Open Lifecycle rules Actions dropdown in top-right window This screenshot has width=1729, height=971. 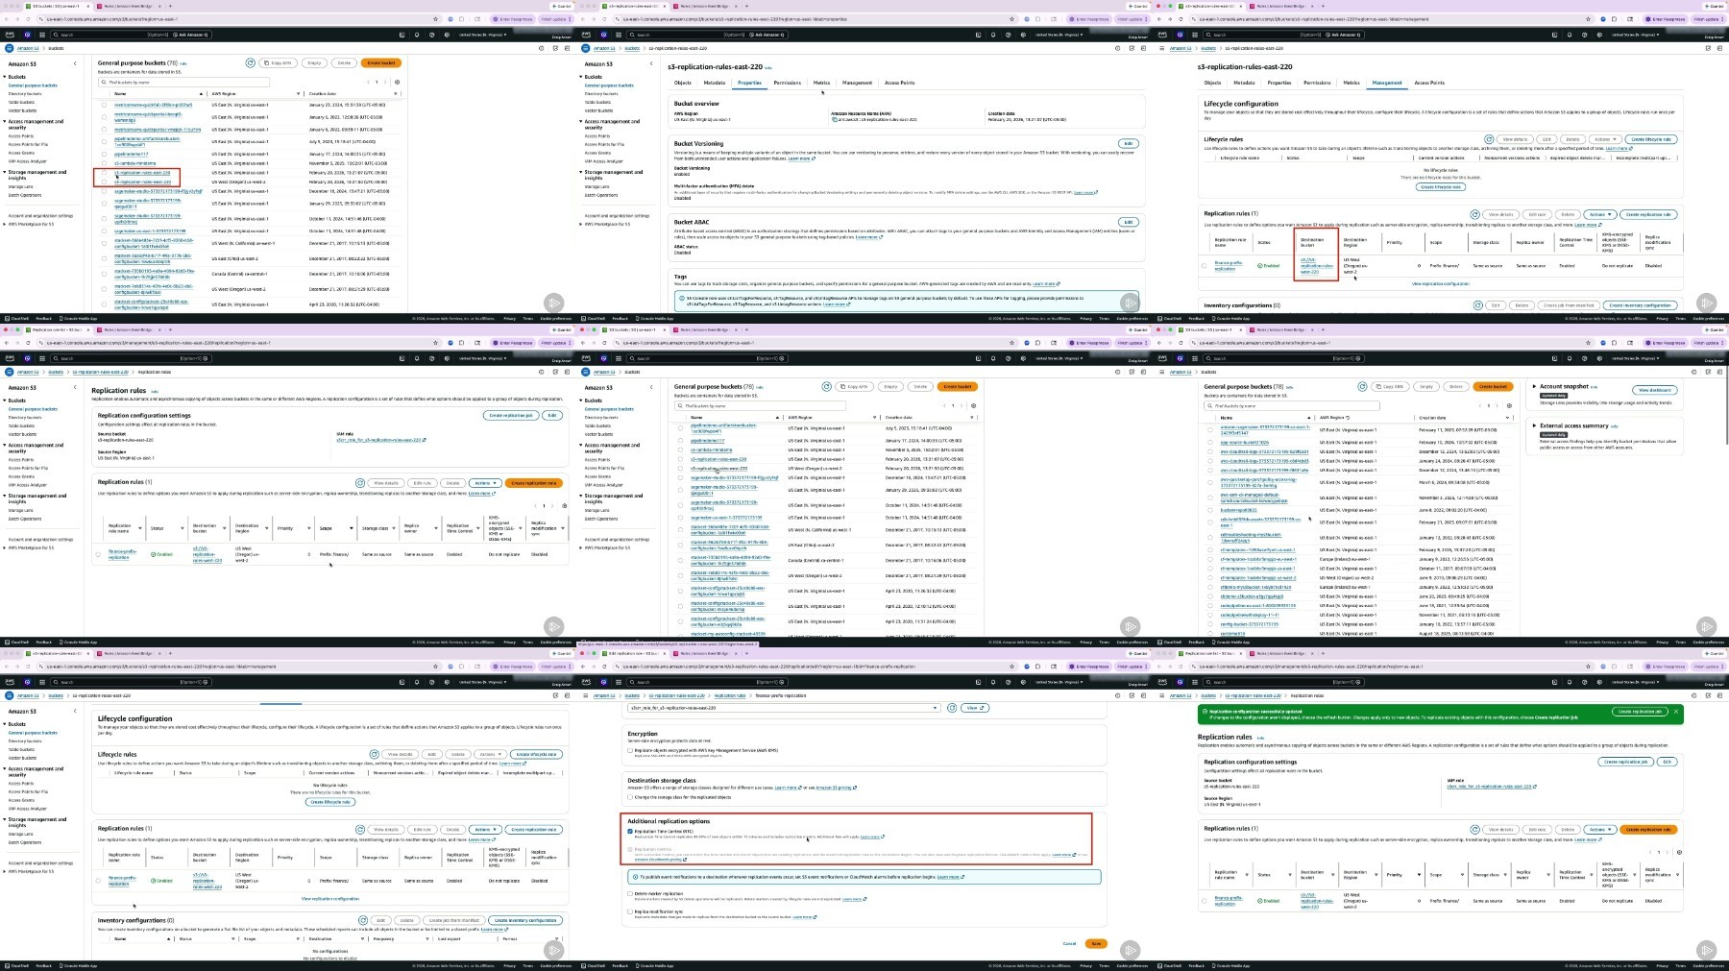click(1605, 139)
